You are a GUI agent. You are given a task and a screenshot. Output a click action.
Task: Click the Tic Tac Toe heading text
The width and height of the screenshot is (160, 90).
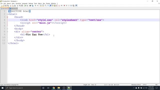pos(34,34)
